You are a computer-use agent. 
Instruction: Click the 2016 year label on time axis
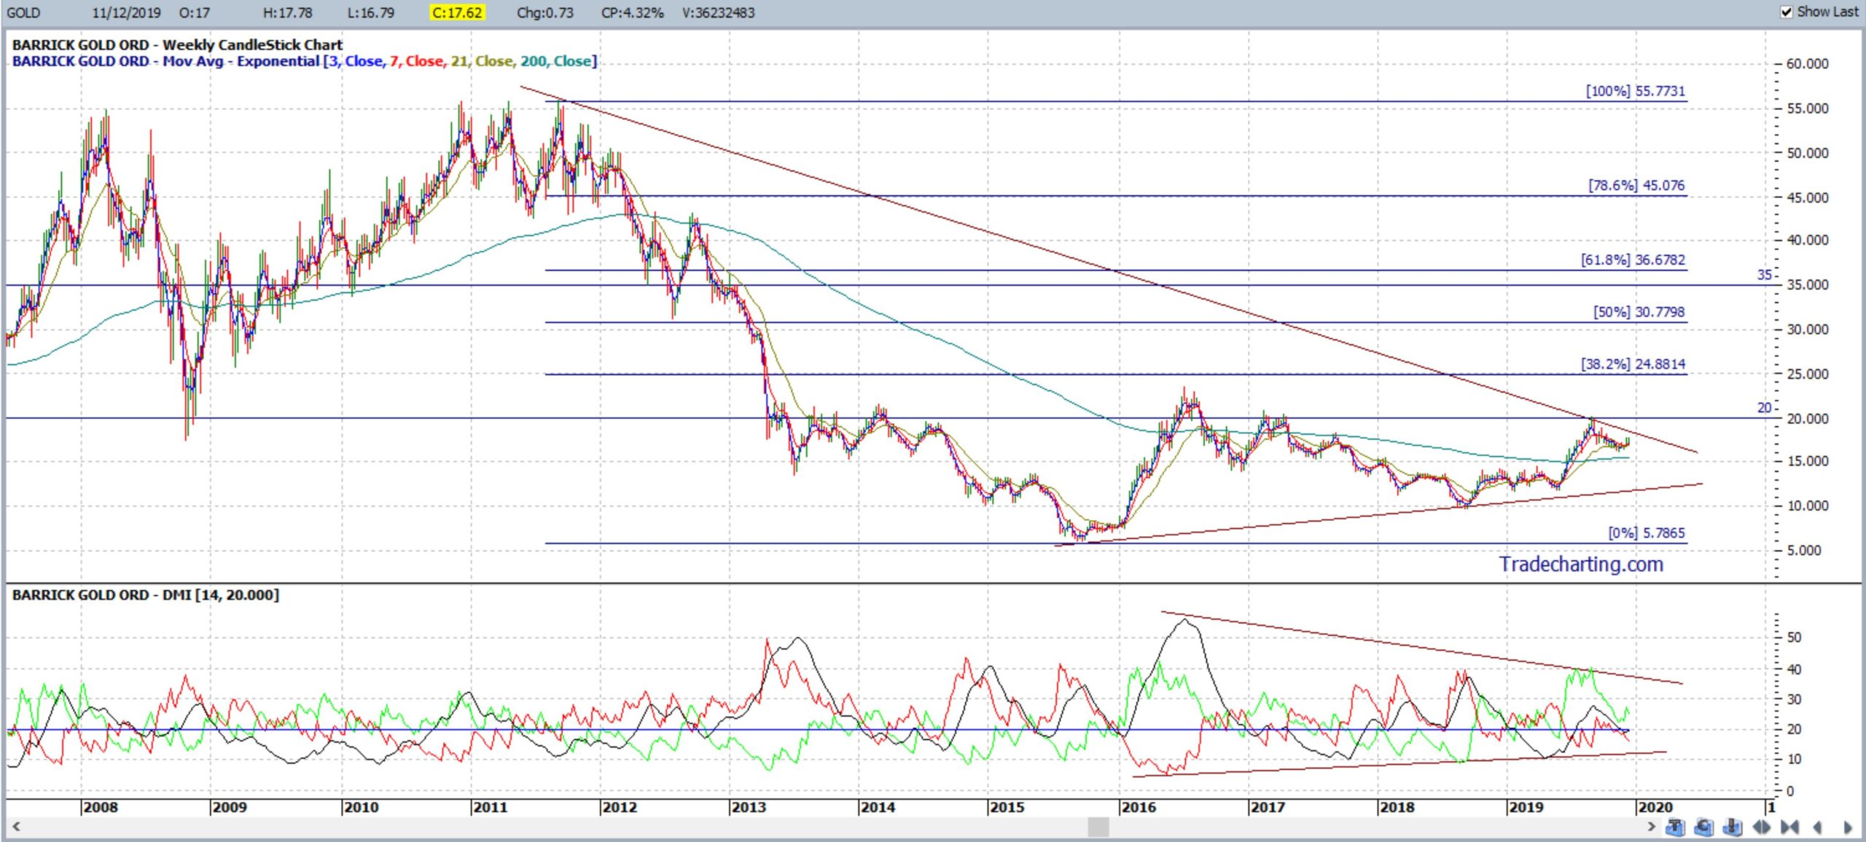click(1138, 807)
